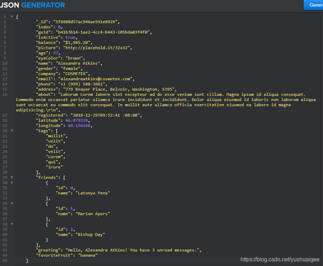This screenshot has width=323, height=266.
Task: Click the friend id value 0 on line 31
Action: coord(71,188)
